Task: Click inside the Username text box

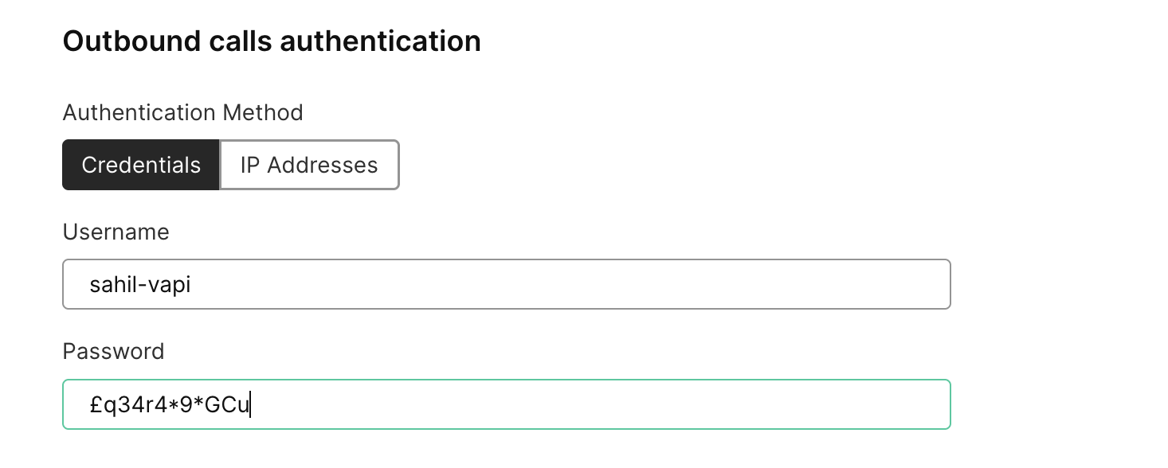Action: click(506, 284)
